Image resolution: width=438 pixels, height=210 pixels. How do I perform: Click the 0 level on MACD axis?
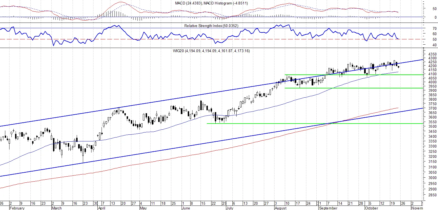pos(435,17)
